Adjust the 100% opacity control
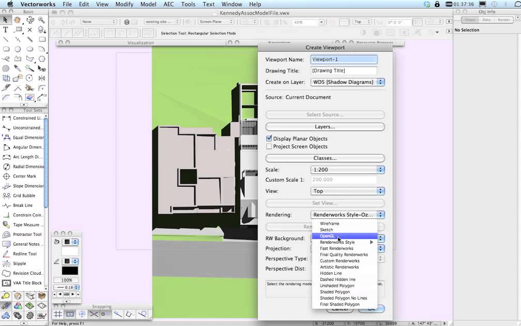 (x=67, y=280)
